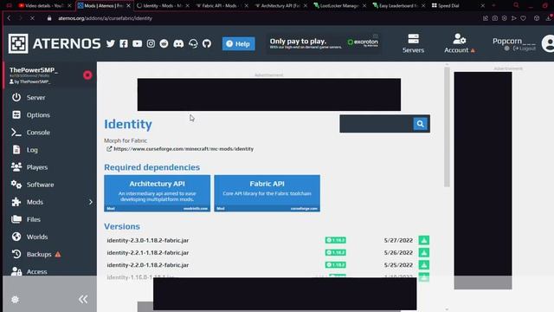Screen dimensions: 554x312
Task: Switch to Speed Dial browser tab
Action: 458,6
